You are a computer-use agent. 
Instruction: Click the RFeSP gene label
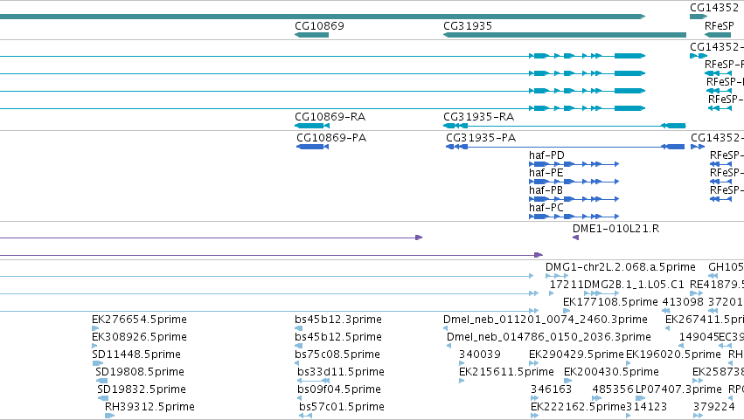719,25
